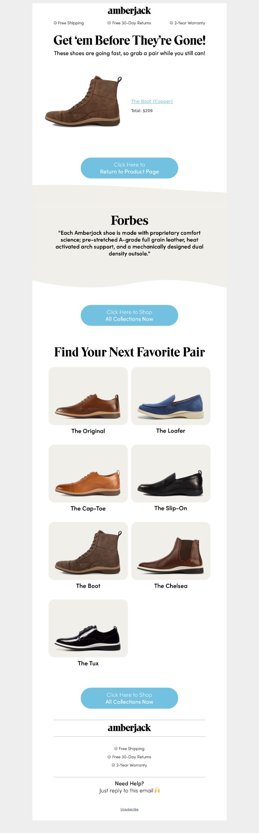The width and height of the screenshot is (259, 833).
Task: Click the copper boot product image
Action: (x=84, y=101)
